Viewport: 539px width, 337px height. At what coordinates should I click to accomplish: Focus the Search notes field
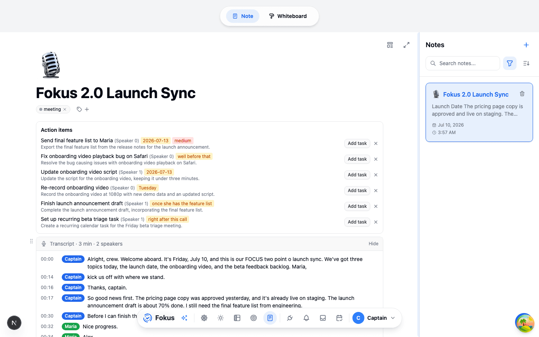[x=463, y=63]
